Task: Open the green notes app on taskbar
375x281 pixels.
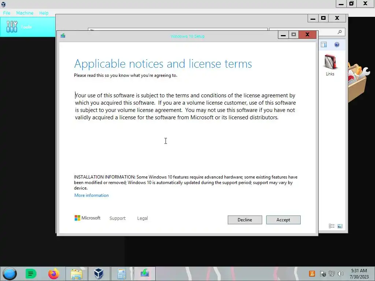Action: 31,274
